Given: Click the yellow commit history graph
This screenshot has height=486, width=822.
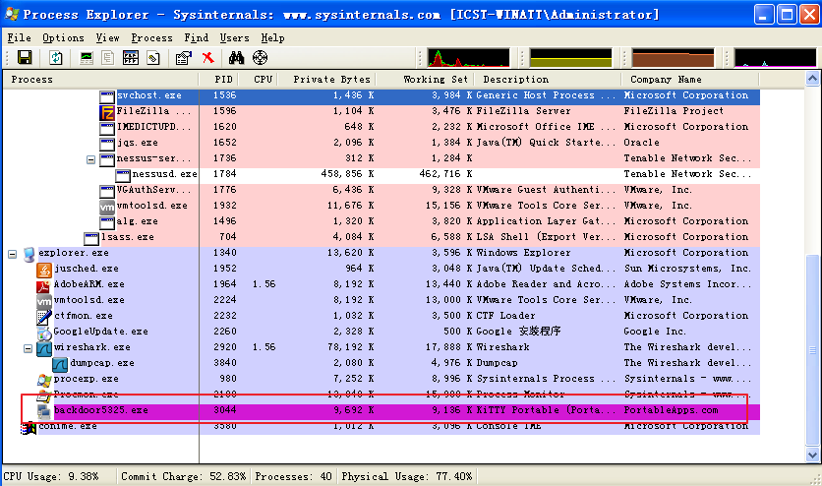Looking at the screenshot, I should [x=571, y=58].
